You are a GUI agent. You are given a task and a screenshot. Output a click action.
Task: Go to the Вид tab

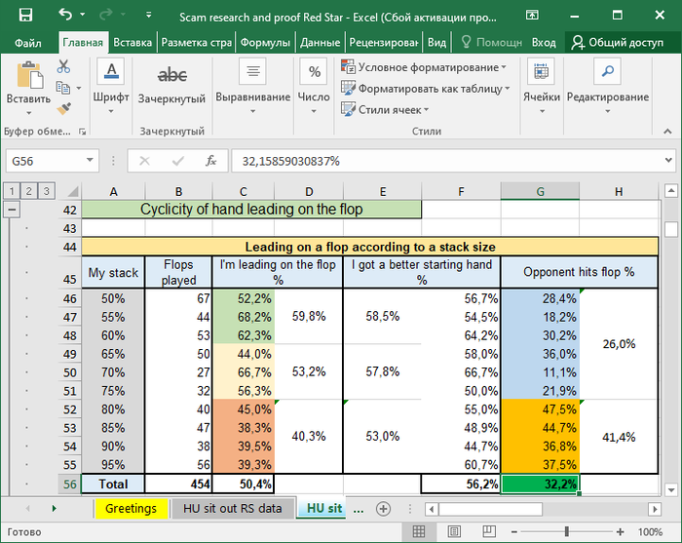(436, 43)
